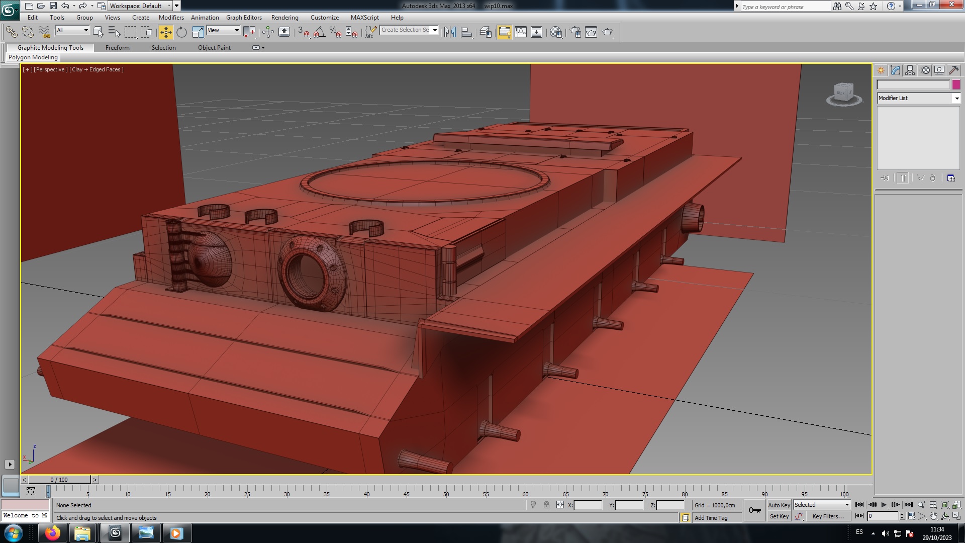
Task: Open the Modifier List dropdown
Action: [x=918, y=99]
